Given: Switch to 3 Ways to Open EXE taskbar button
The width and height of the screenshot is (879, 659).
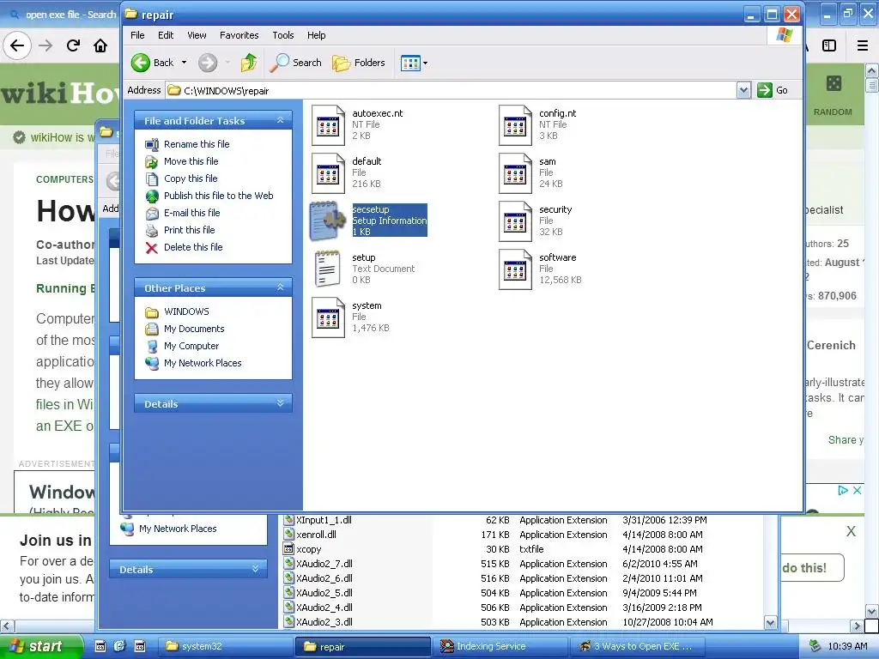Looking at the screenshot, I should [x=636, y=646].
